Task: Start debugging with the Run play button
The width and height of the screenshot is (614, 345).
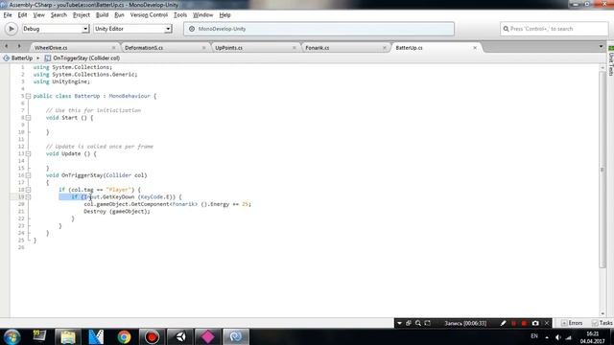Action: point(11,29)
